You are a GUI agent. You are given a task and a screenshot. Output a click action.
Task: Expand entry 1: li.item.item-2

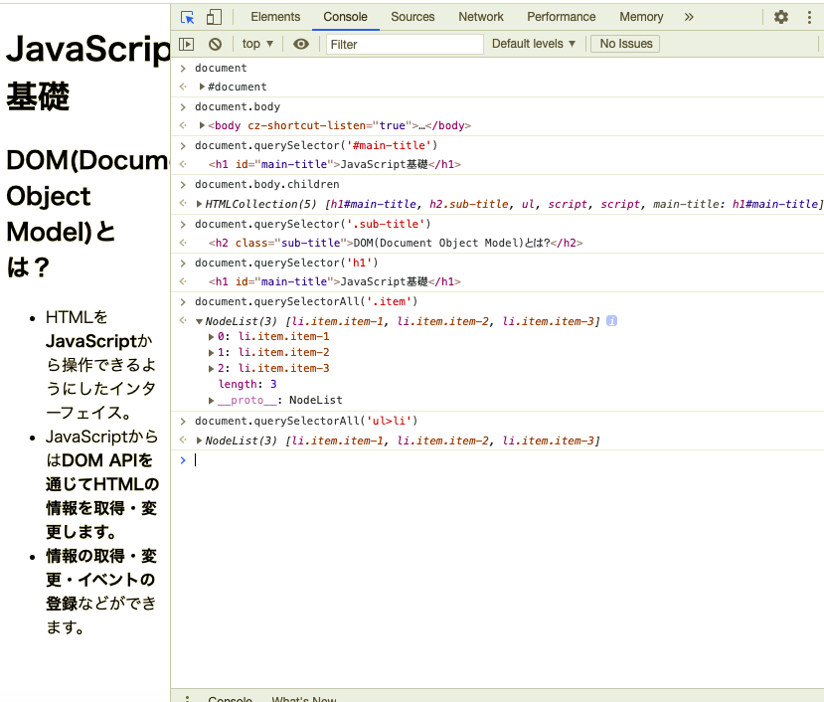tap(212, 352)
